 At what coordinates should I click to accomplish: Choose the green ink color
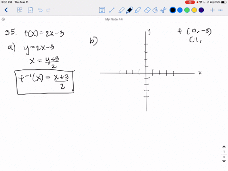point(187,10)
